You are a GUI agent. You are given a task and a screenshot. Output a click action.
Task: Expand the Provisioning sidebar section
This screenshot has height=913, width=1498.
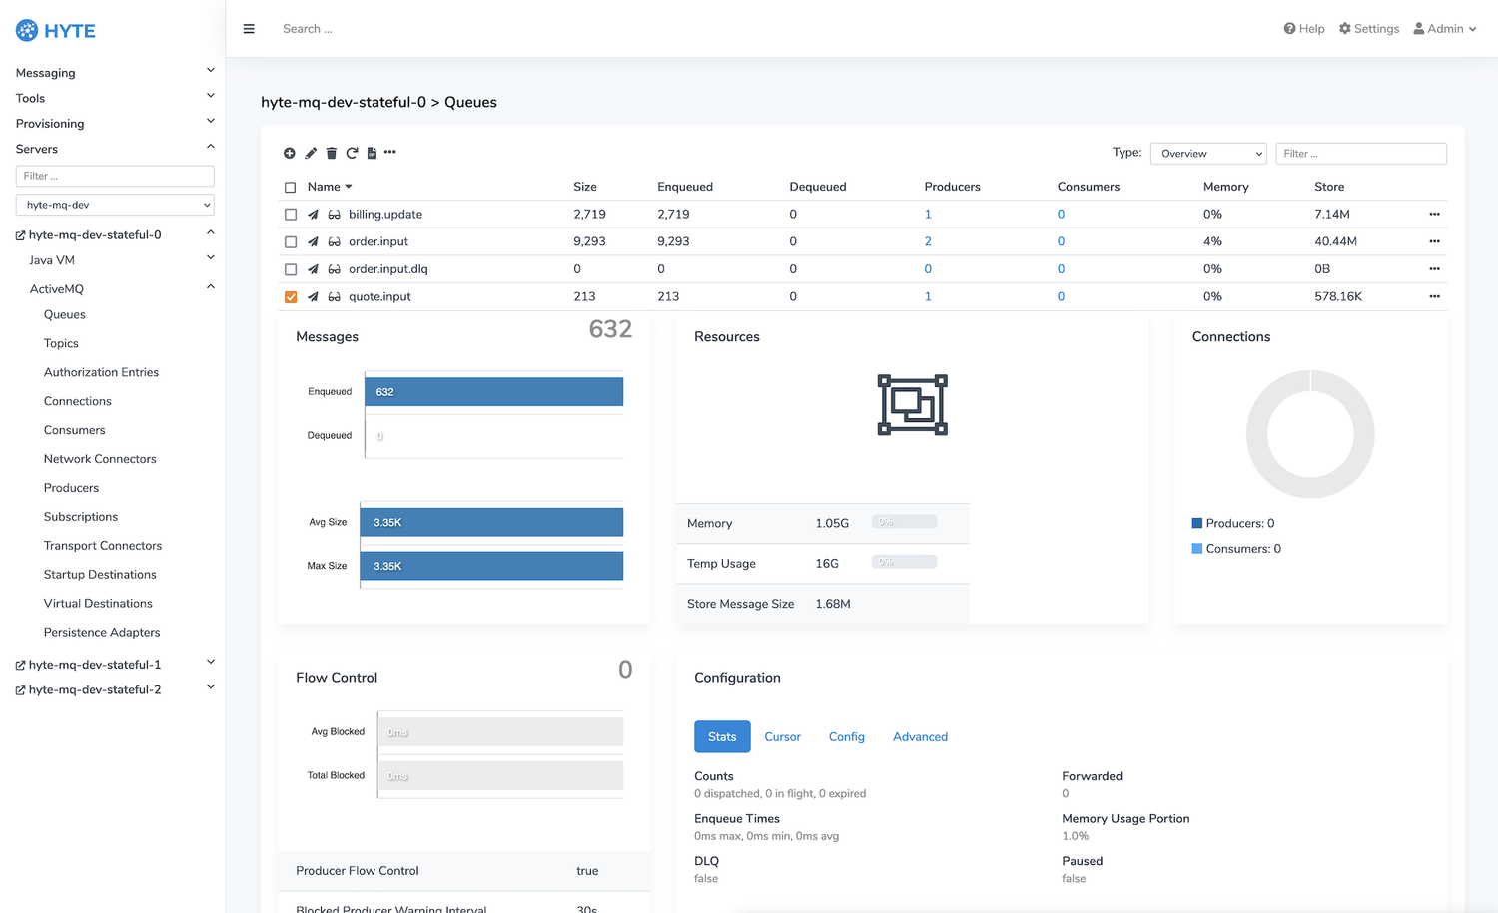(115, 123)
